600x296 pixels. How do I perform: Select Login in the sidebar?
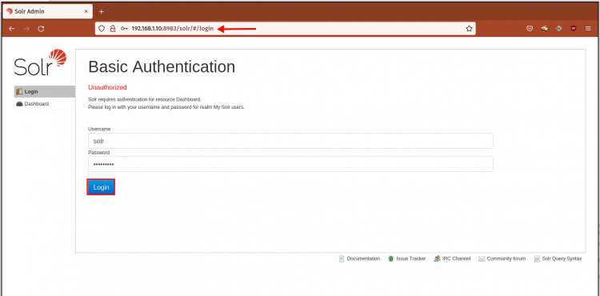coord(44,92)
